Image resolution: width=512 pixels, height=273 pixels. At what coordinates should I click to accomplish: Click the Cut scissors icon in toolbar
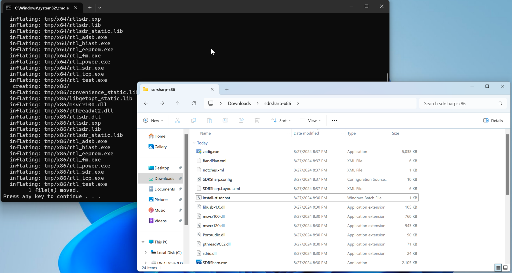tap(177, 120)
